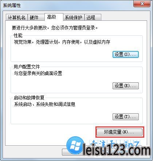
Task: Click the 性能 group label
Action: click(x=18, y=35)
